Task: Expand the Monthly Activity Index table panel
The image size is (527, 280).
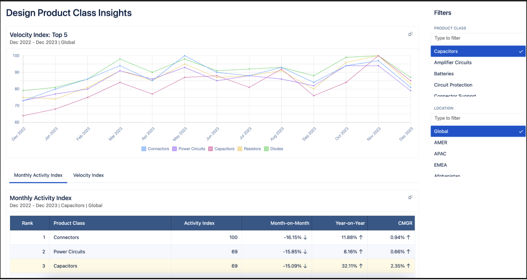Action: 410,197
